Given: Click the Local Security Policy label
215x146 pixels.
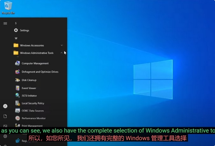Looking at the screenshot, I should [x=33, y=103].
